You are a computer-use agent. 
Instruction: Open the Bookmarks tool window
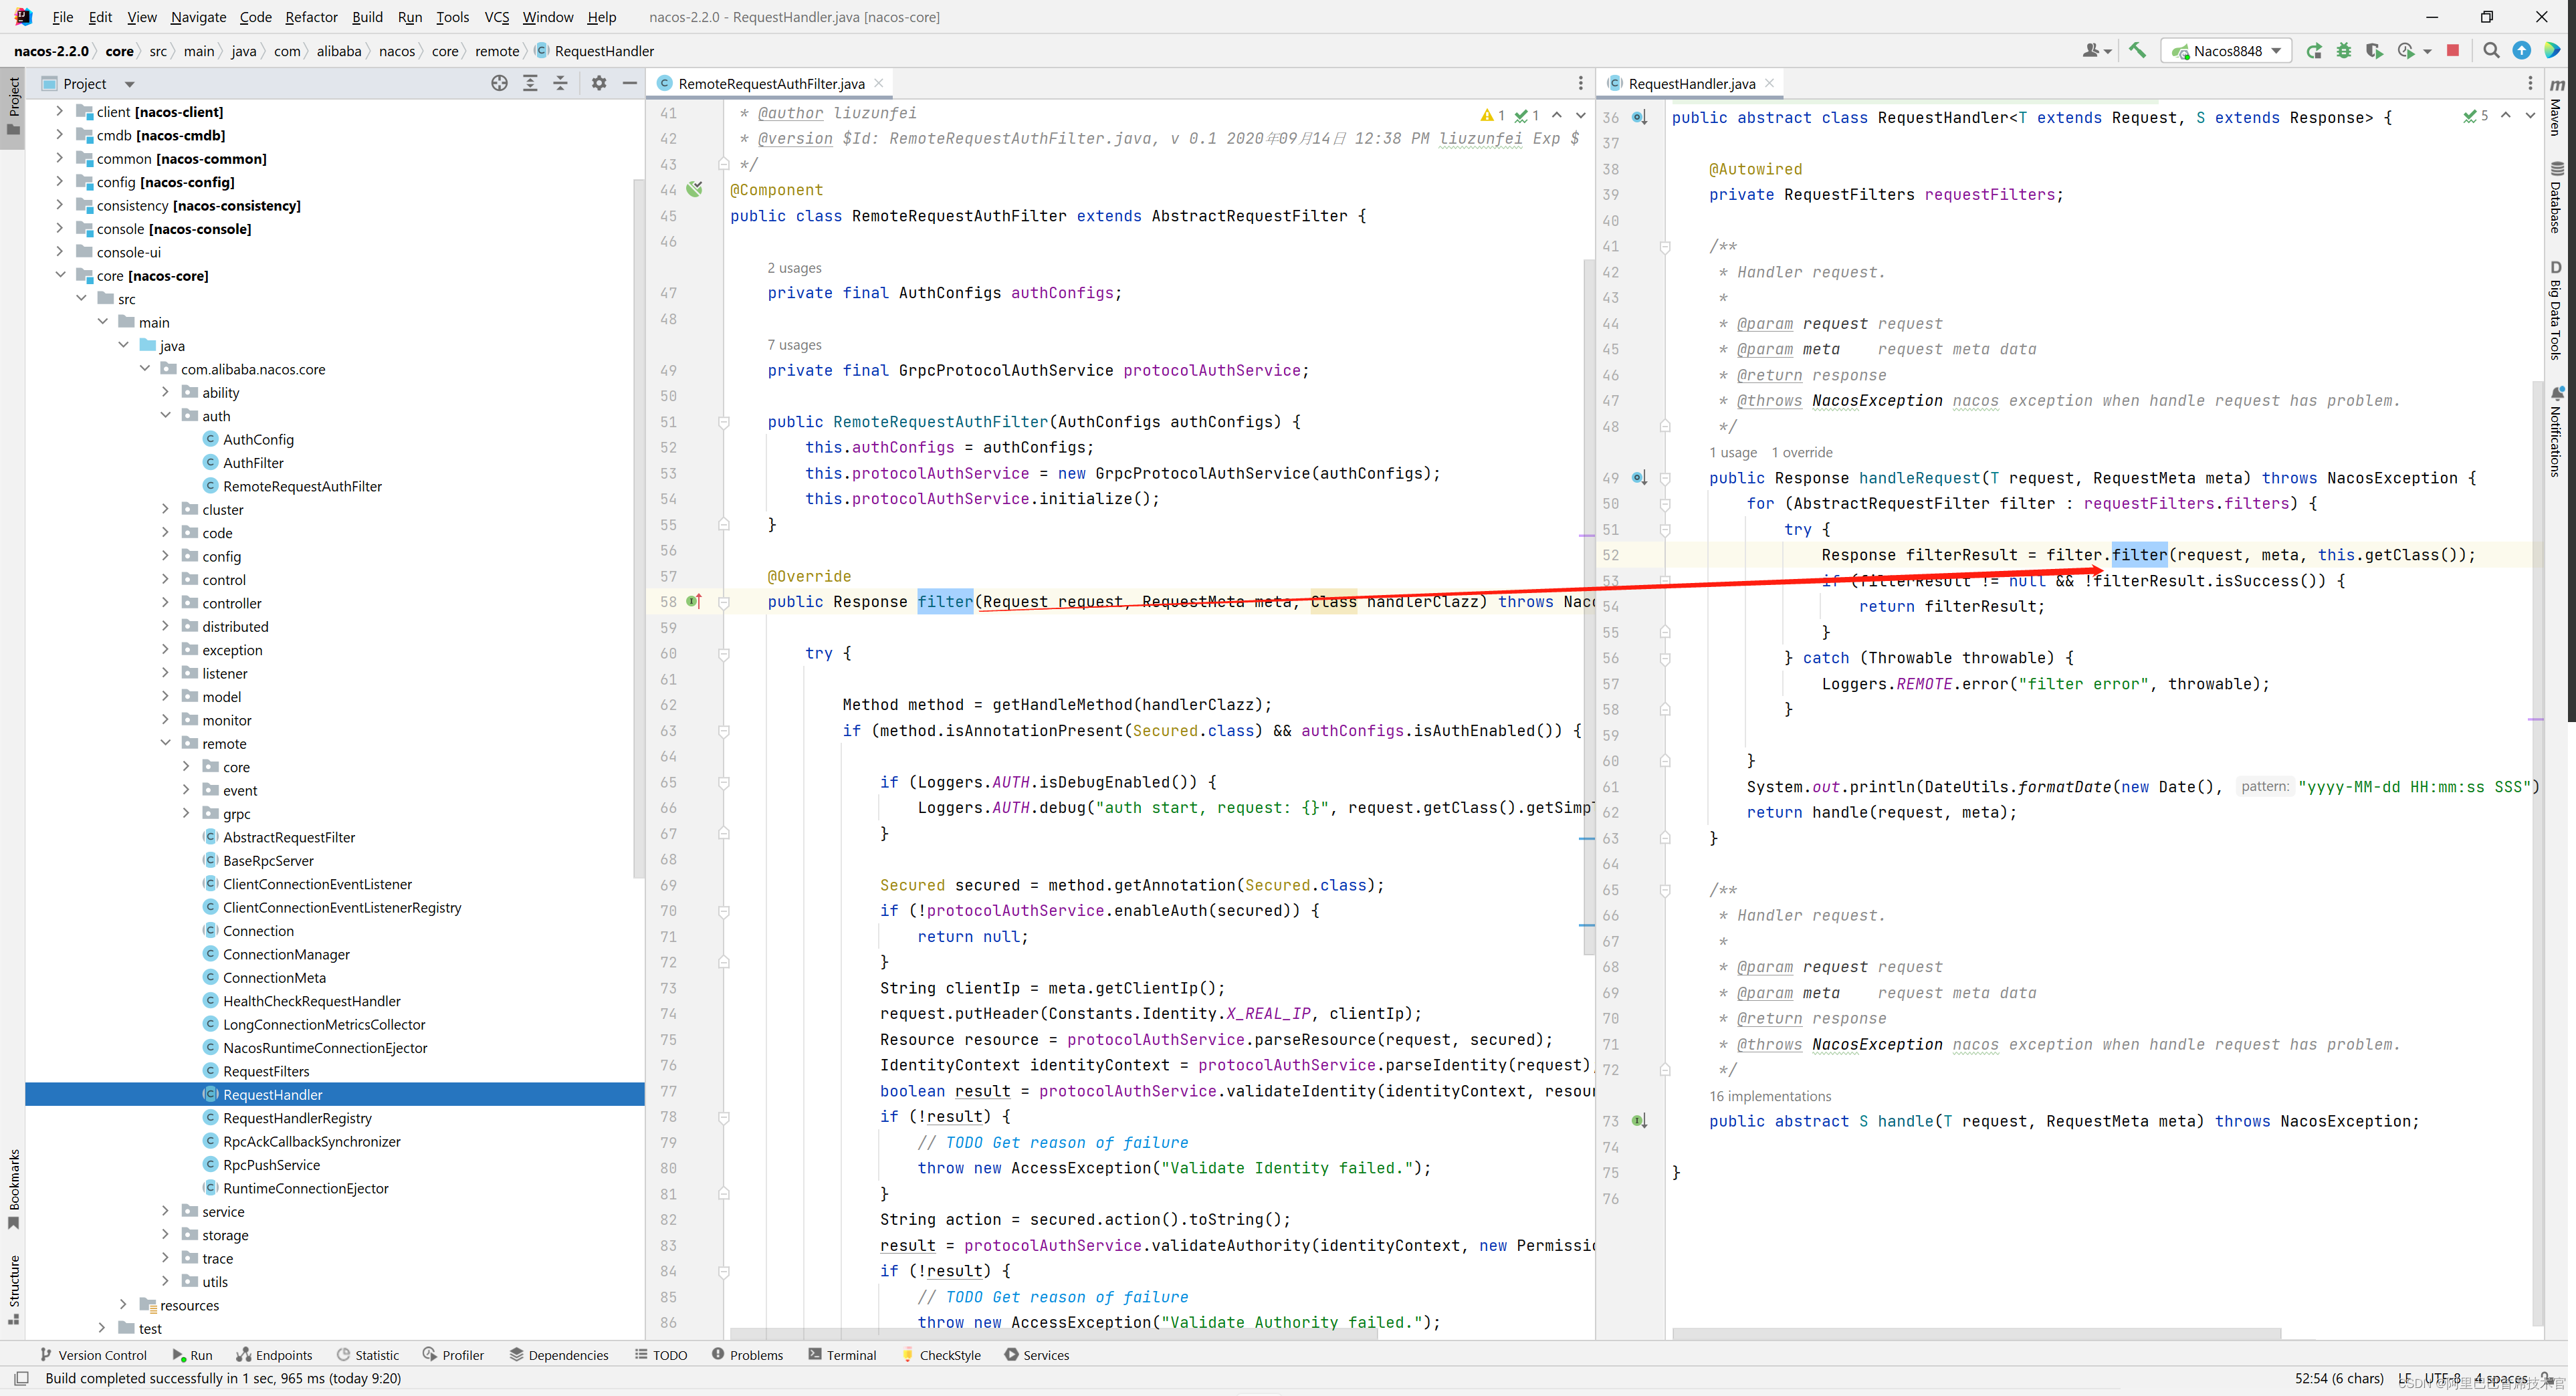click(x=13, y=1189)
